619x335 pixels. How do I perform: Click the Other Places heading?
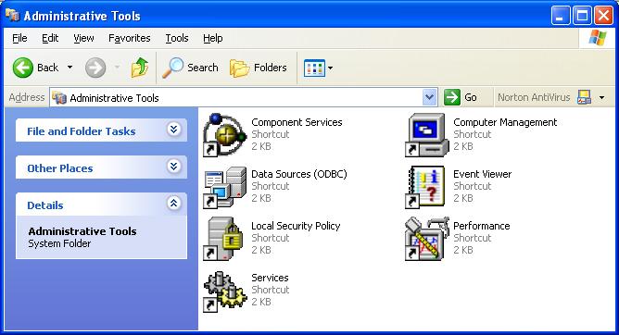[x=60, y=168]
